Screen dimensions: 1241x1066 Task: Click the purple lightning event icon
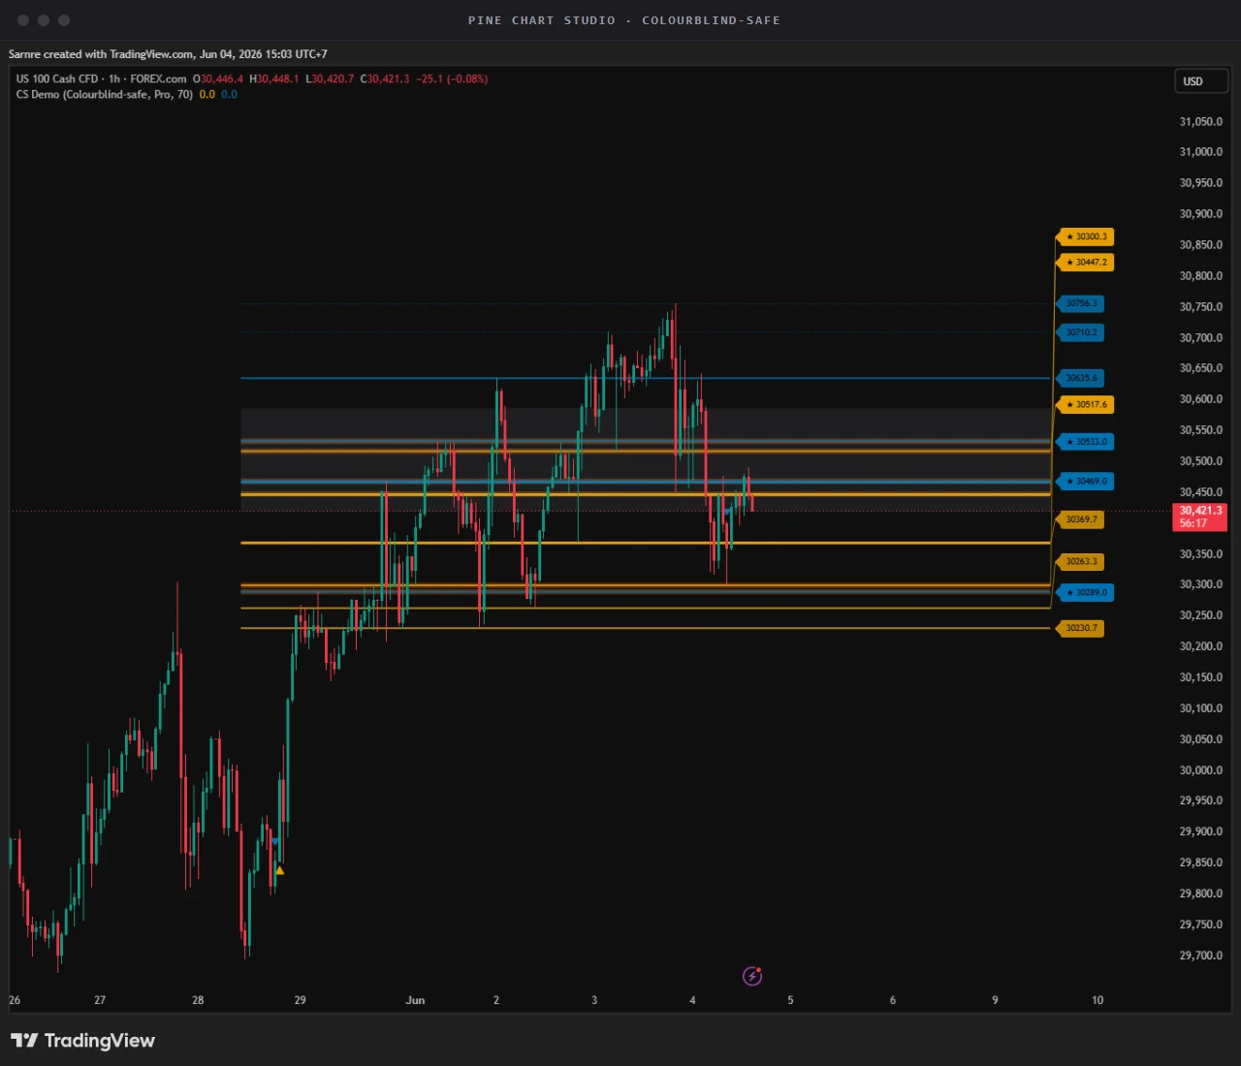point(752,976)
